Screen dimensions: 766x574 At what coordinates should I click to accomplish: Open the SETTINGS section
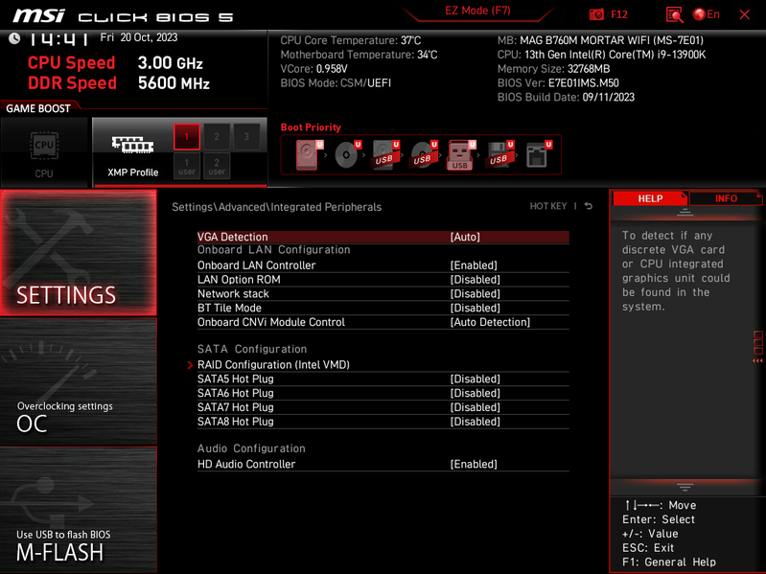tap(79, 253)
